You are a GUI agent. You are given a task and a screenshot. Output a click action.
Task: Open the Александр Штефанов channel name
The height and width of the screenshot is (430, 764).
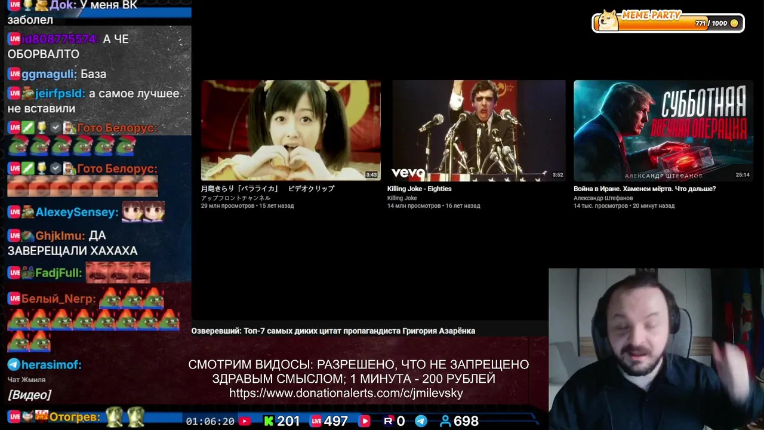point(603,198)
